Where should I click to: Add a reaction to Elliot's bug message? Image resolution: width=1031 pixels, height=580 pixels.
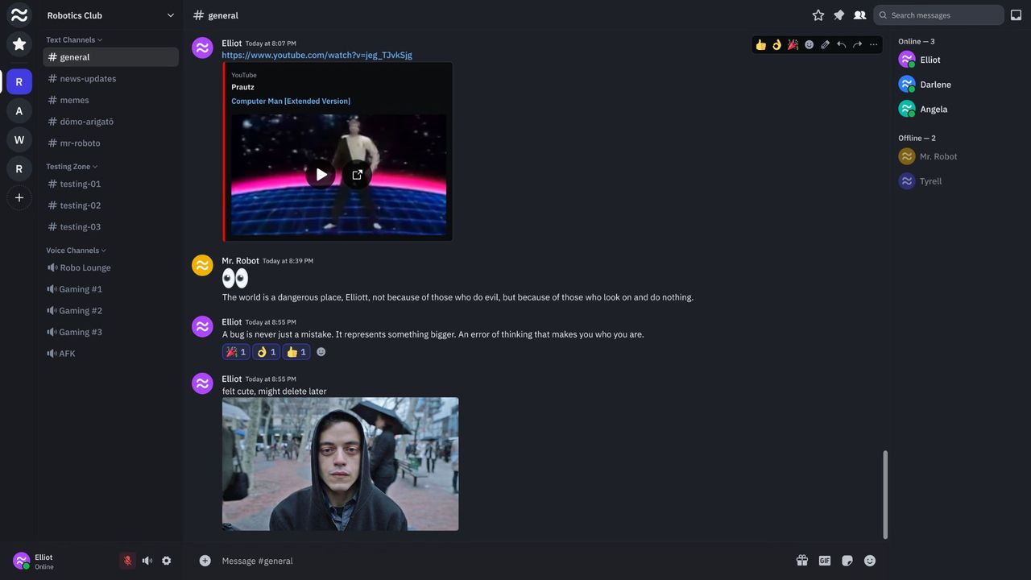(x=321, y=351)
